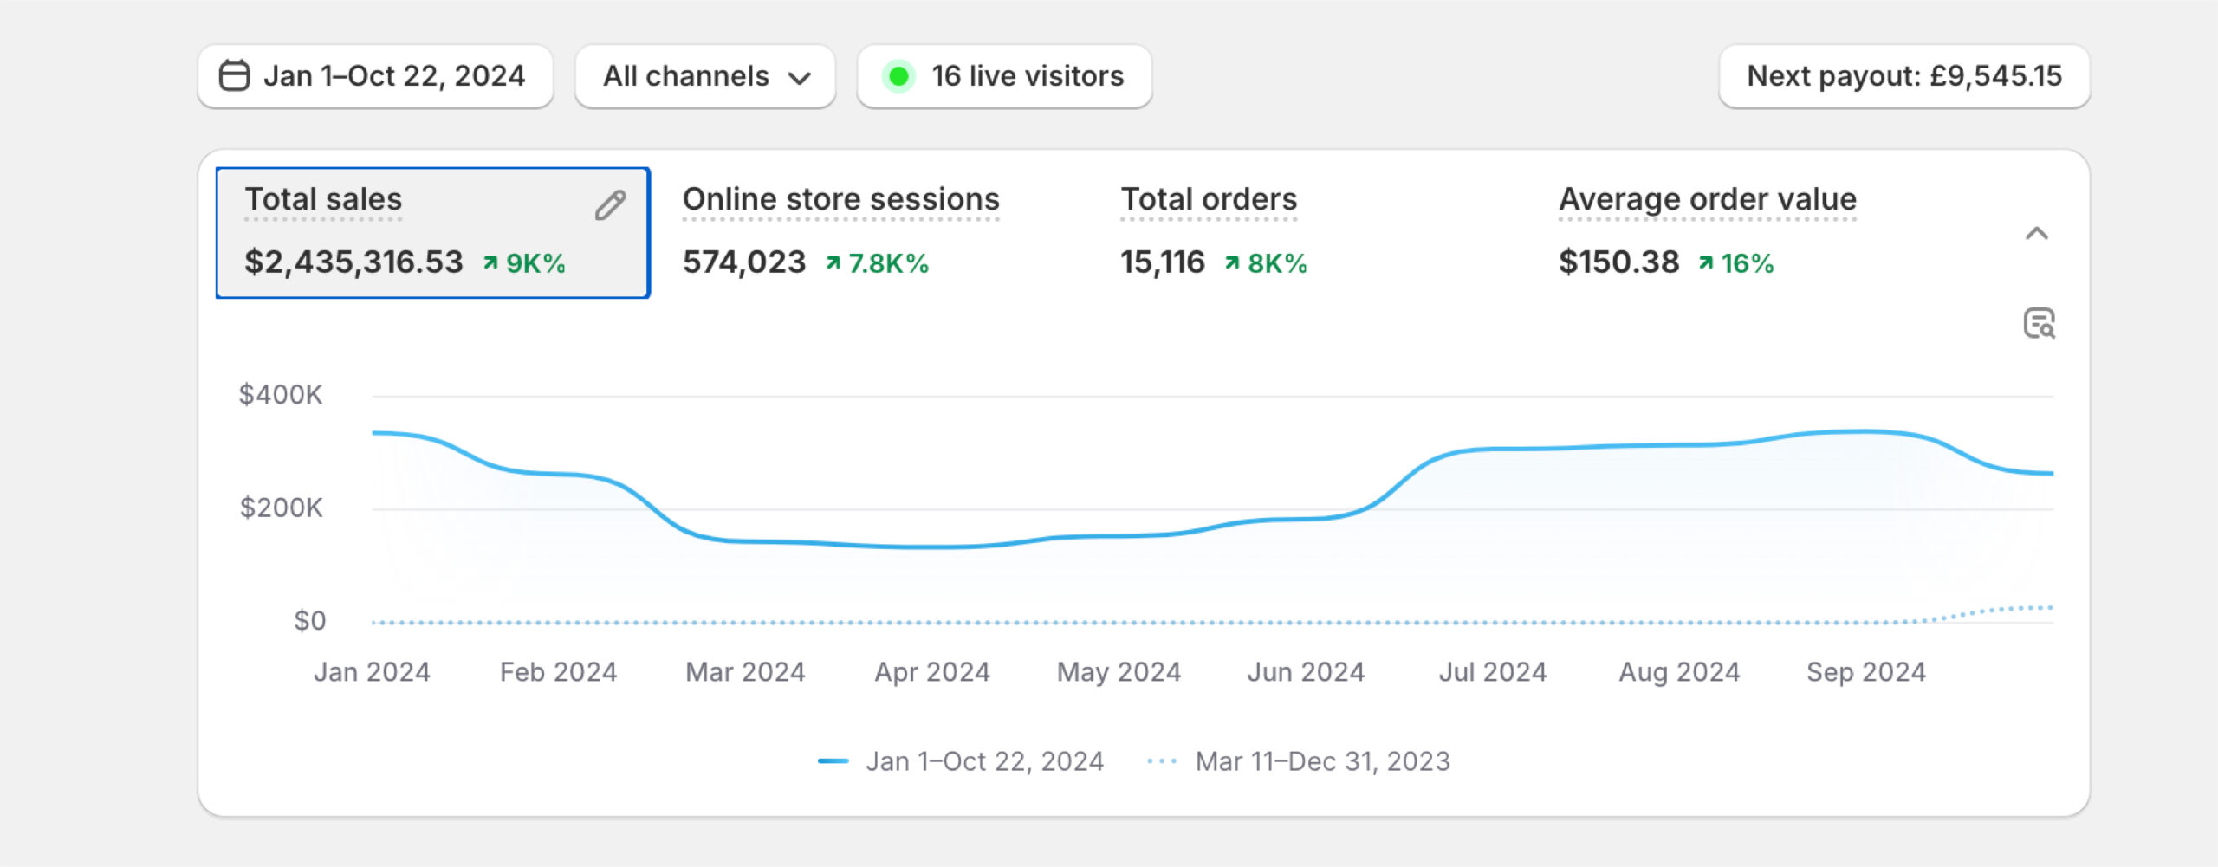Click the $2,435,316.53 total sales value
Viewport: 2218px width, 867px height.
click(x=353, y=262)
